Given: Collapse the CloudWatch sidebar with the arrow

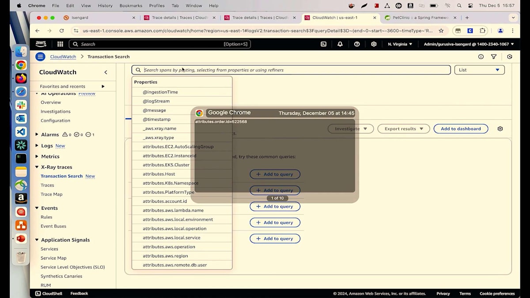Looking at the screenshot, I should (x=106, y=72).
